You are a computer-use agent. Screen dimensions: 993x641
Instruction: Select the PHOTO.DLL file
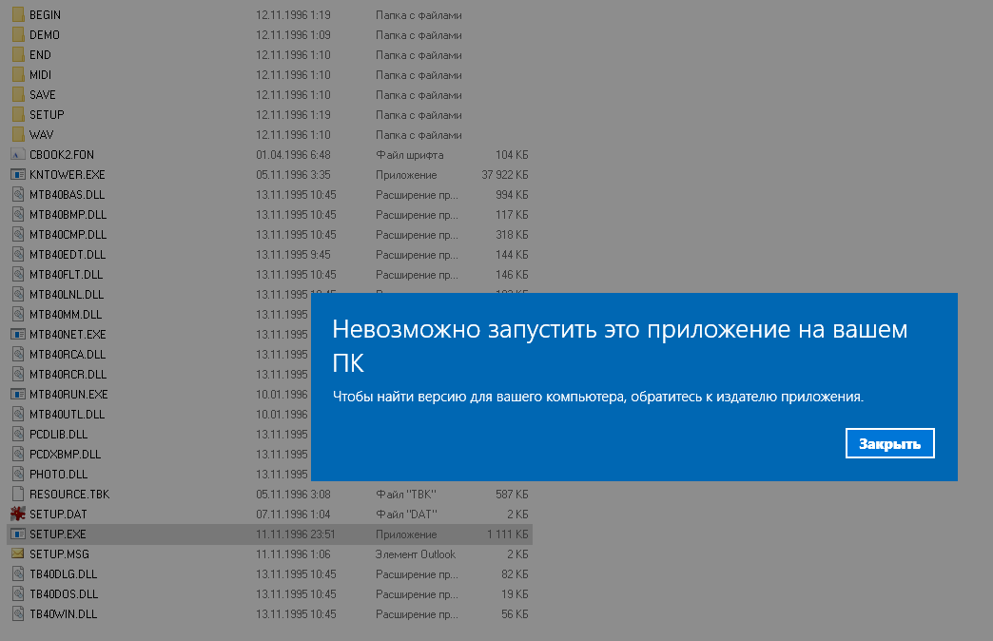click(x=56, y=474)
